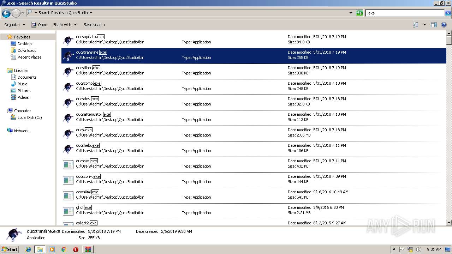Select the ghdl.exe generic icon
The image size is (452, 254).
coord(68,211)
